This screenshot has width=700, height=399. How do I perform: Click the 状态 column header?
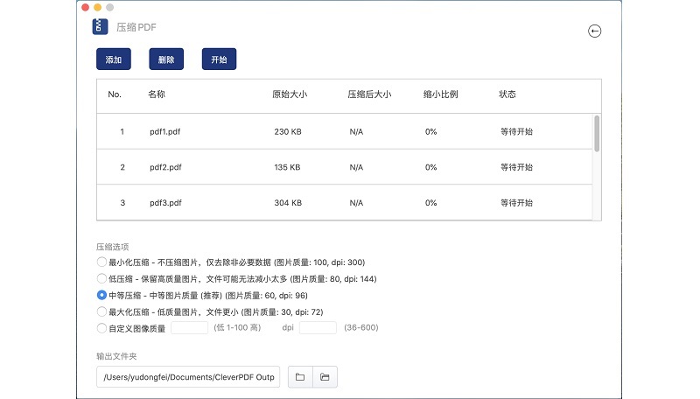click(507, 94)
